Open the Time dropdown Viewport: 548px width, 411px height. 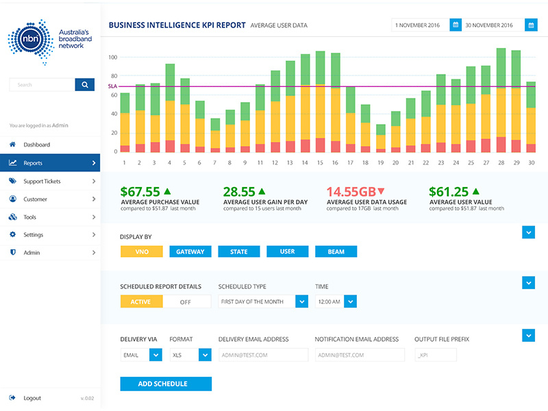click(350, 301)
